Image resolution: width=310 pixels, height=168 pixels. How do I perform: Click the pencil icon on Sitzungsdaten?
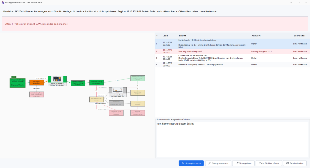(237, 163)
